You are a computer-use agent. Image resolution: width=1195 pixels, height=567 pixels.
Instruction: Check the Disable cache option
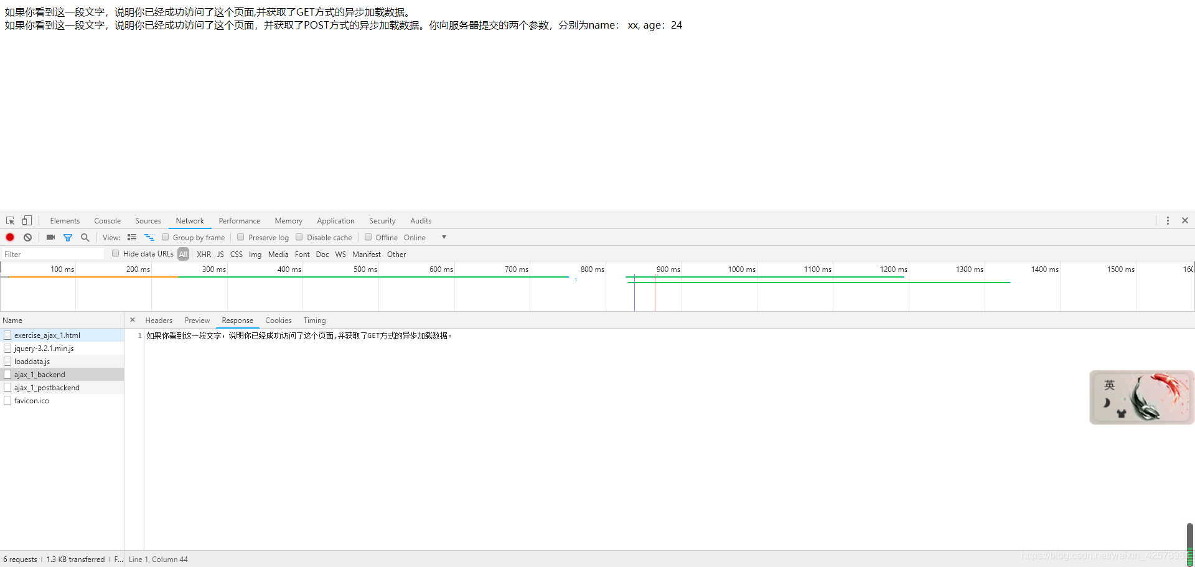pos(299,237)
